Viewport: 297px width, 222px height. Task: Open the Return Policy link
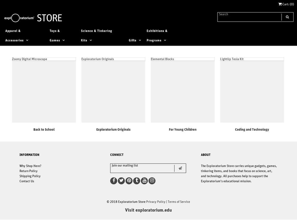pyautogui.click(x=28, y=171)
